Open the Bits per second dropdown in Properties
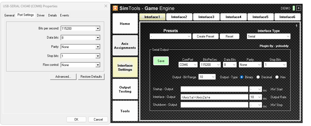The image size is (311, 126). (97, 28)
